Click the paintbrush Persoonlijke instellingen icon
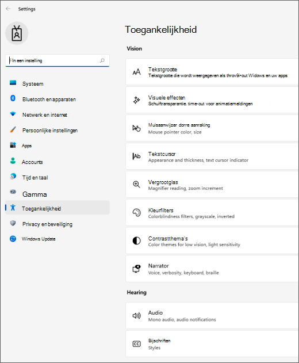Image resolution: width=299 pixels, height=363 pixels. [13, 129]
